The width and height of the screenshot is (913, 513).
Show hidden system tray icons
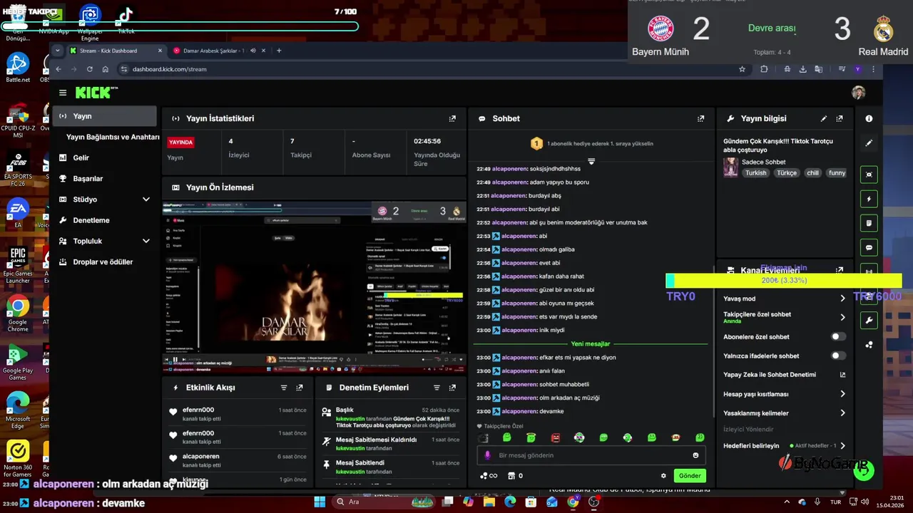pyautogui.click(x=787, y=502)
